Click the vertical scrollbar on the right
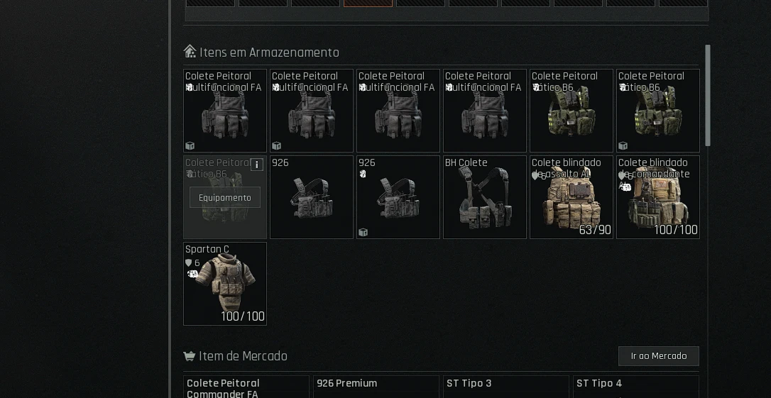Viewport: 771px width, 398px height. pos(708,95)
